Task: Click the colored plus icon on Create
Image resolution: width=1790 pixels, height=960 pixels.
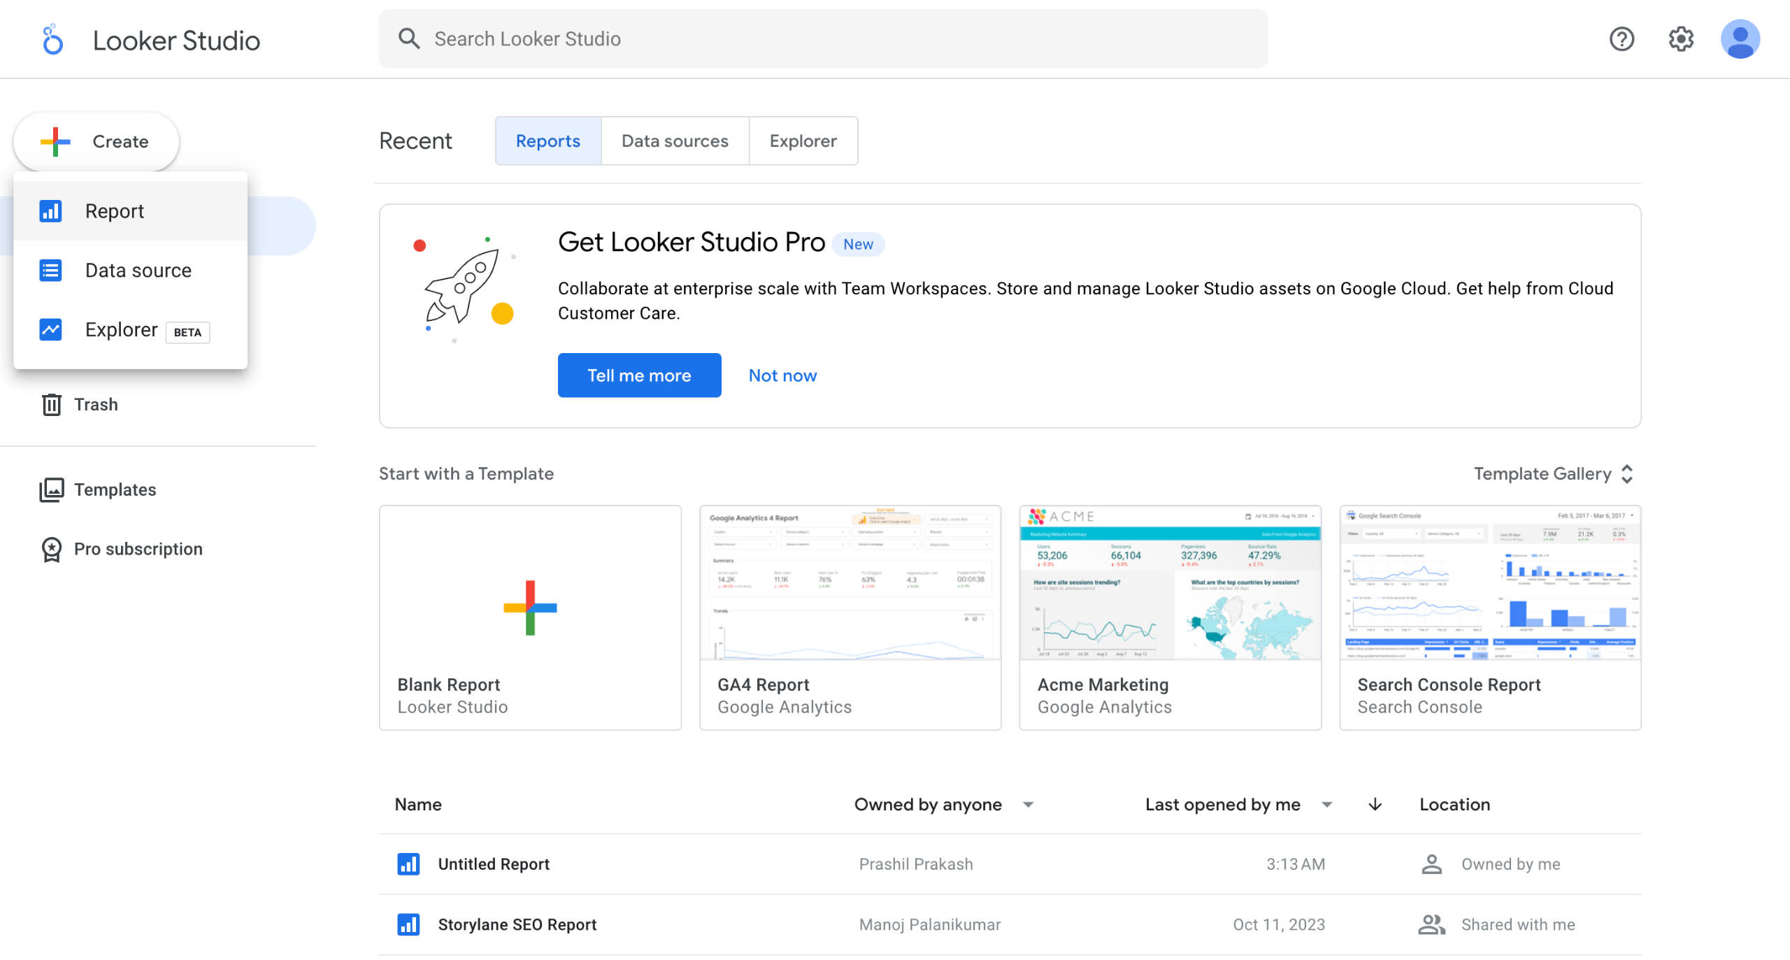Action: click(x=55, y=141)
